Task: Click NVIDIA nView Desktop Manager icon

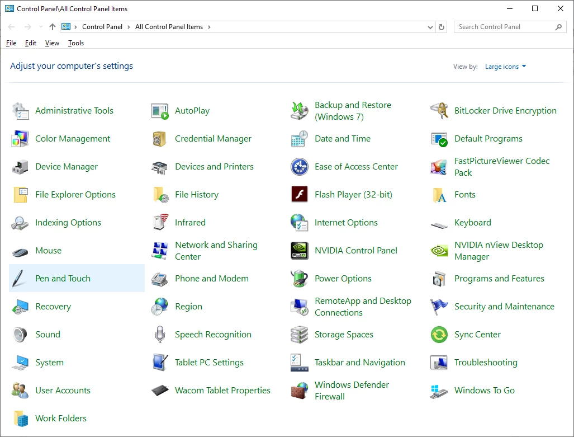Action: tap(439, 251)
